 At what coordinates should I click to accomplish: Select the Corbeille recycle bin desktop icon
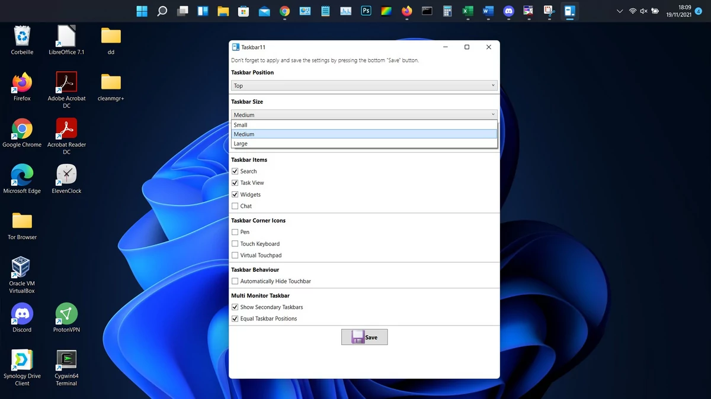(x=22, y=40)
